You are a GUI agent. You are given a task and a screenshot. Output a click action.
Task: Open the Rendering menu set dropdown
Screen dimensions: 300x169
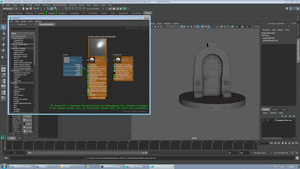click(10, 8)
